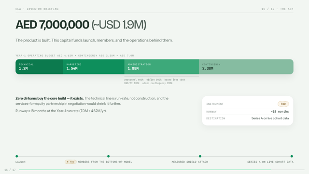Click the Year-1 Operating Budget caption
The image size is (309, 174).
coord(75,56)
